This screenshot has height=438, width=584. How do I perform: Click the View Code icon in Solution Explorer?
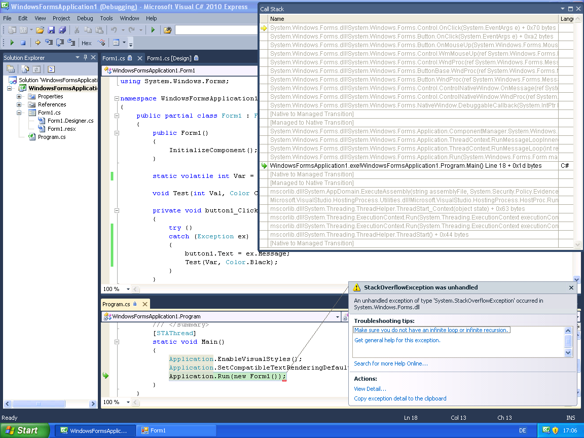(x=51, y=69)
